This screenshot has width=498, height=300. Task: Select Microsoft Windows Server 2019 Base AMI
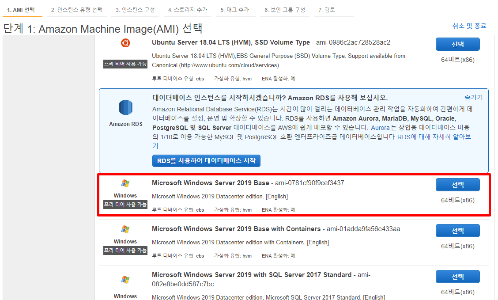[x=458, y=185]
